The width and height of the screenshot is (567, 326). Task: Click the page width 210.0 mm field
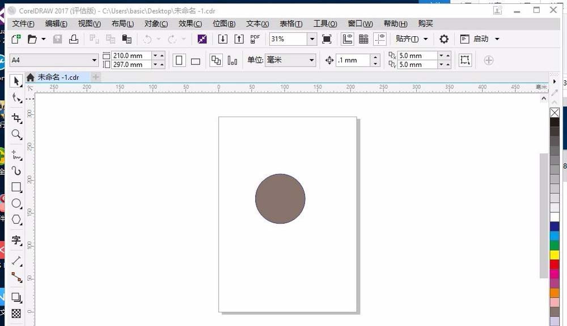132,55
